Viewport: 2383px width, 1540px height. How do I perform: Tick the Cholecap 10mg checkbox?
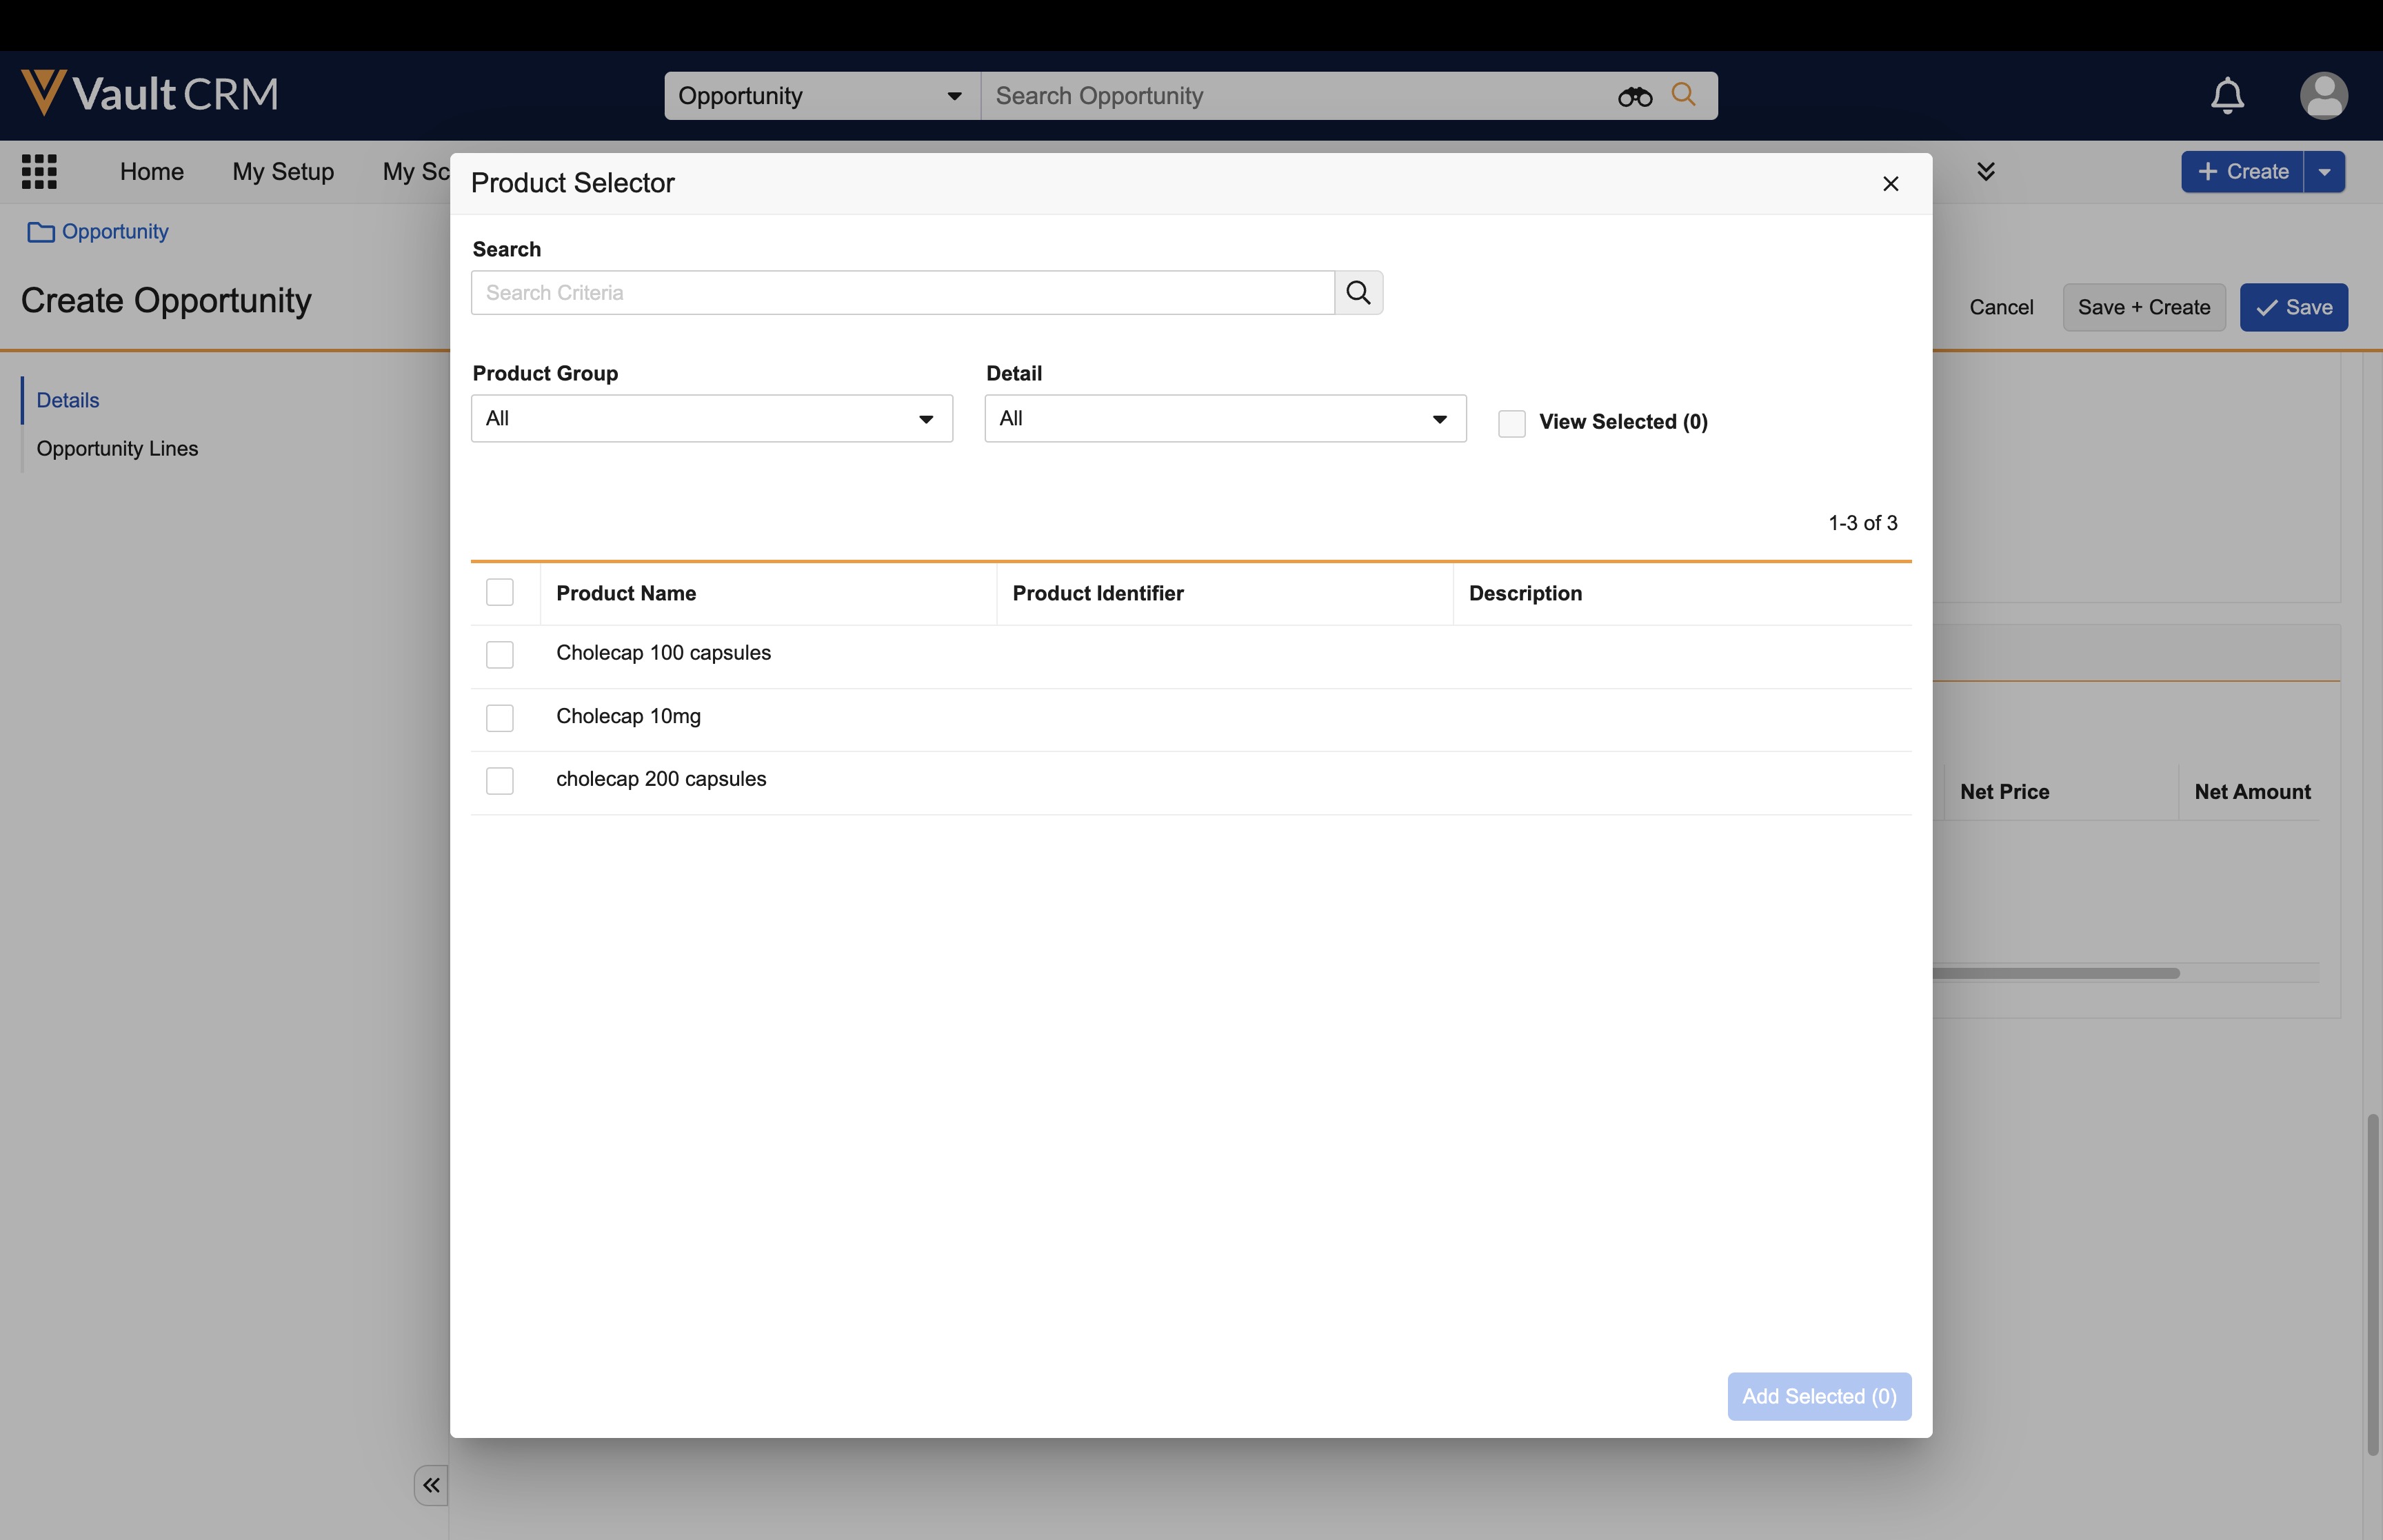[500, 718]
